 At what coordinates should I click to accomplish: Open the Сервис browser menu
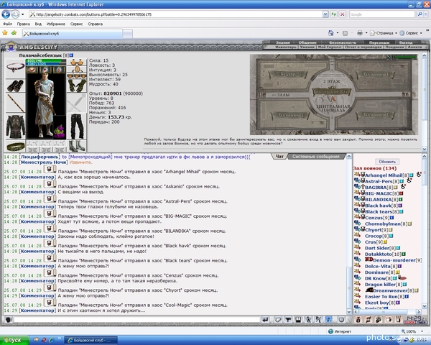(76, 24)
